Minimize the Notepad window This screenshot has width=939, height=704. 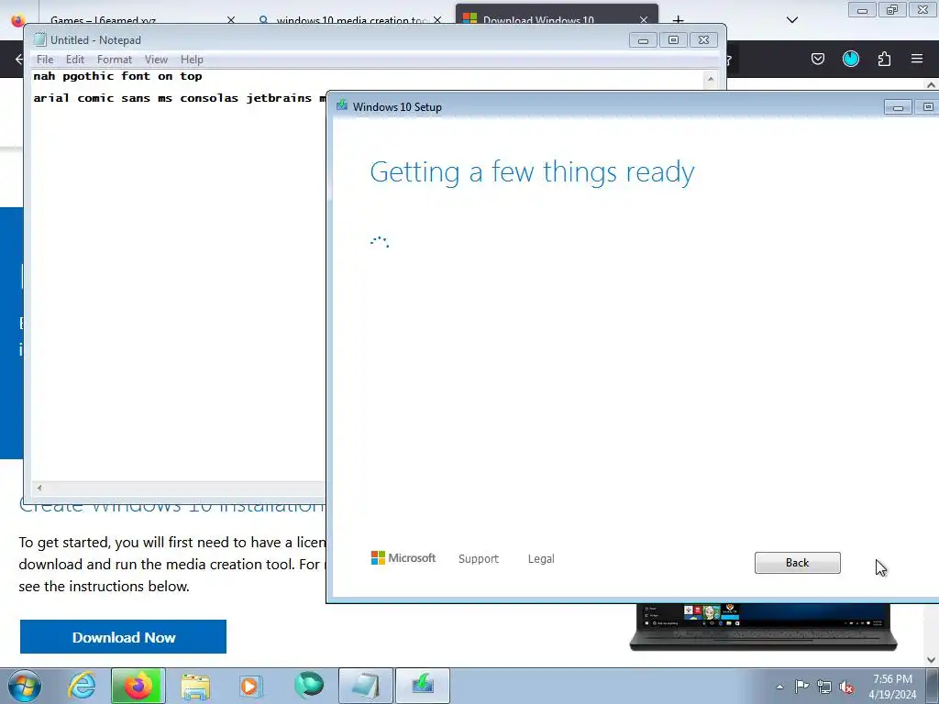click(643, 40)
